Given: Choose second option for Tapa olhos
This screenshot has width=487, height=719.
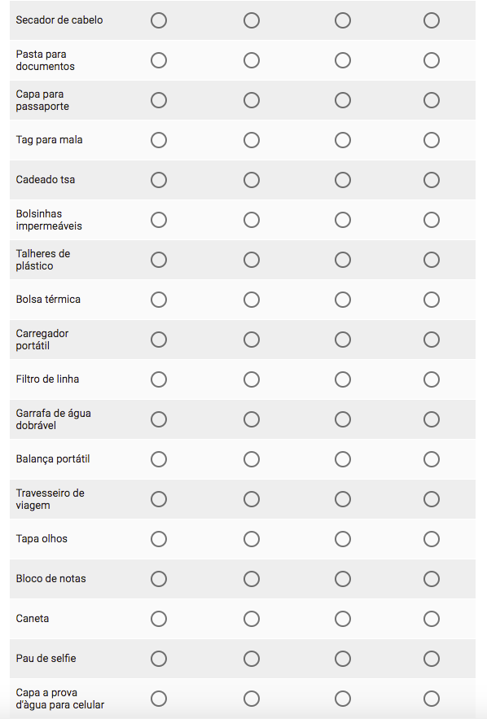Looking at the screenshot, I should click(252, 539).
